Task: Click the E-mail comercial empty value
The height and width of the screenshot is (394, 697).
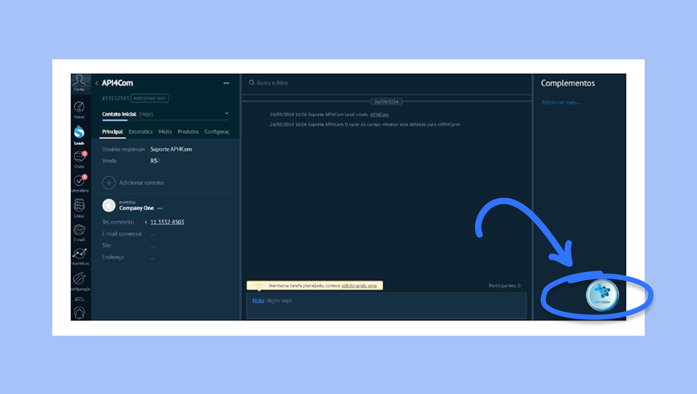Action: 152,234
